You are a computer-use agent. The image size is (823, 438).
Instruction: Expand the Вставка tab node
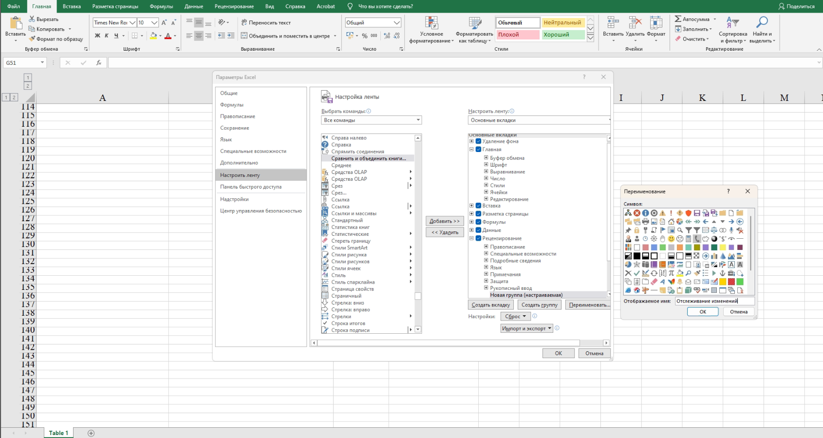pyautogui.click(x=471, y=206)
